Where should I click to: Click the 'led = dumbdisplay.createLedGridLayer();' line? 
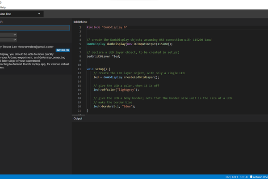(126, 77)
